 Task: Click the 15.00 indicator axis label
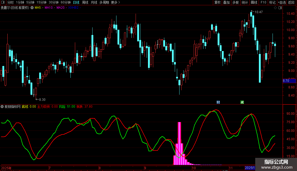point(290,156)
